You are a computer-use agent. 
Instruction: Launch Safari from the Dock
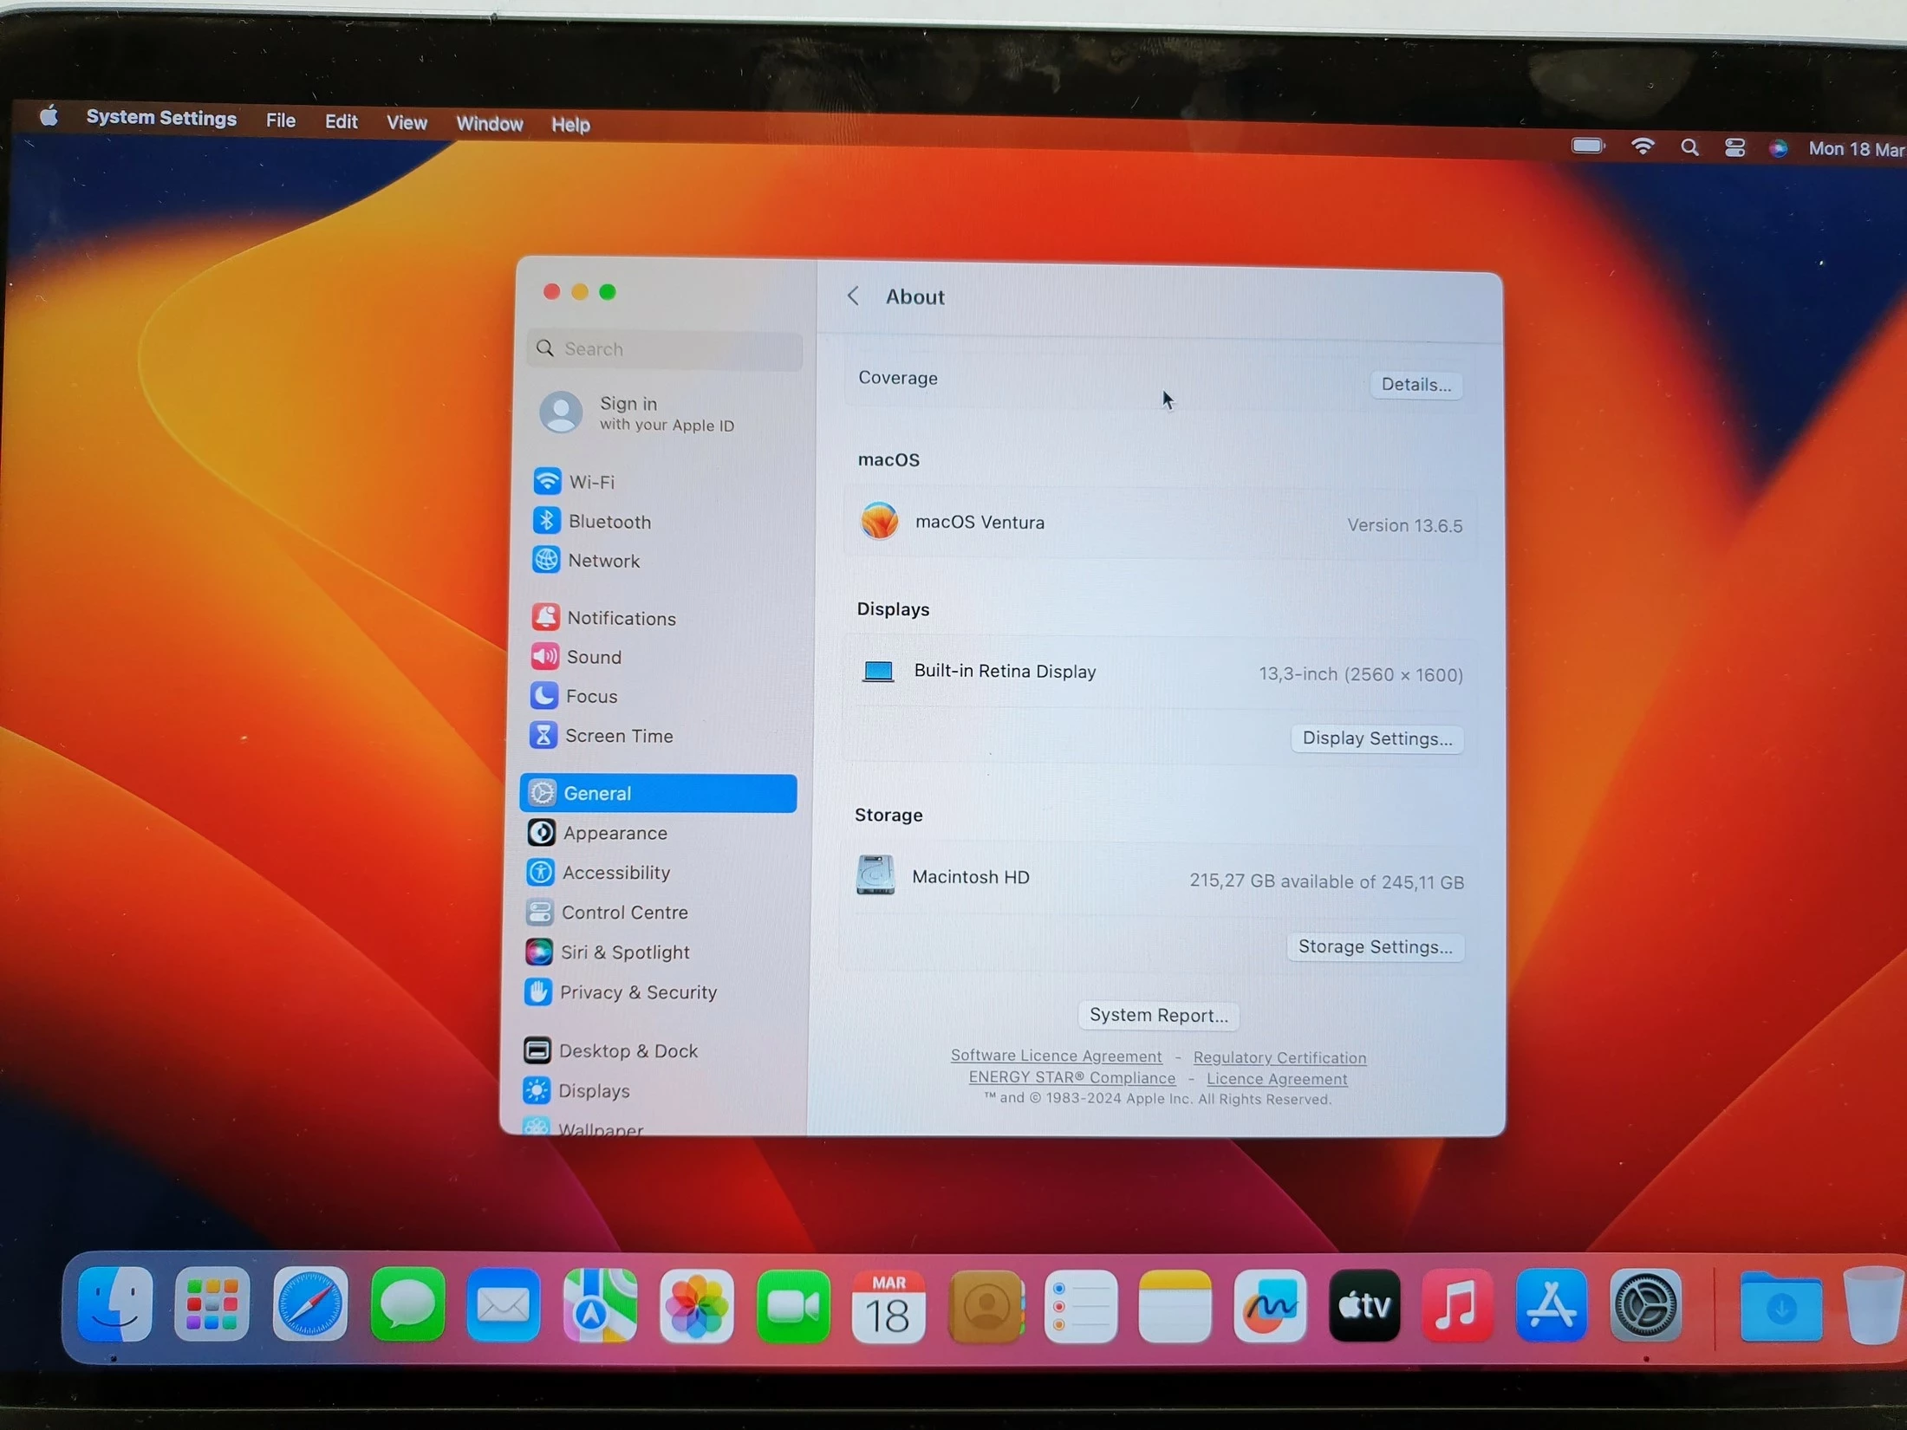click(309, 1304)
